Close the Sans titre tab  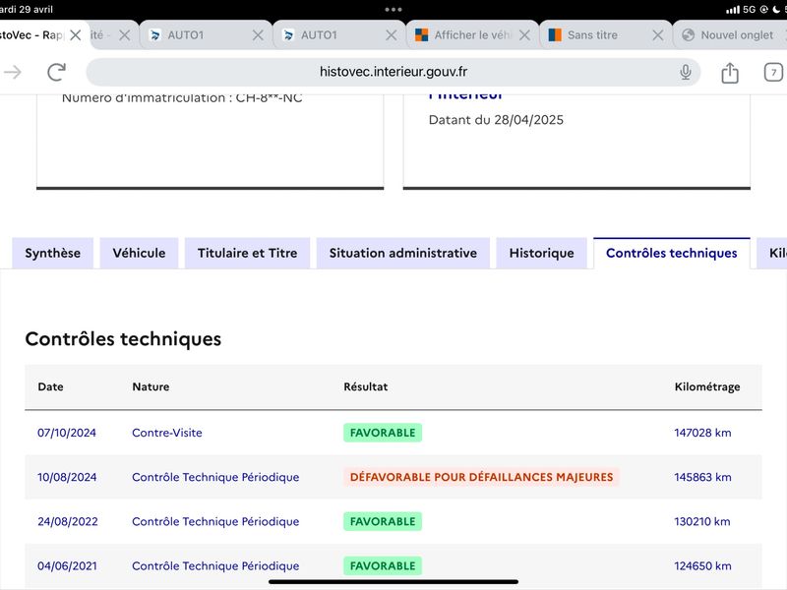[657, 35]
